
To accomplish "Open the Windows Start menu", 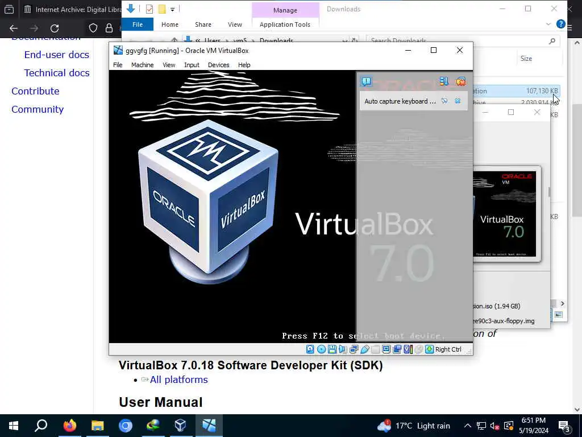I will (14, 426).
